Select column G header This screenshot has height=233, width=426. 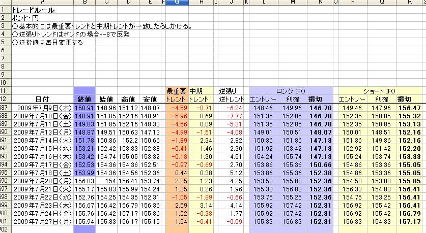[x=177, y=3]
